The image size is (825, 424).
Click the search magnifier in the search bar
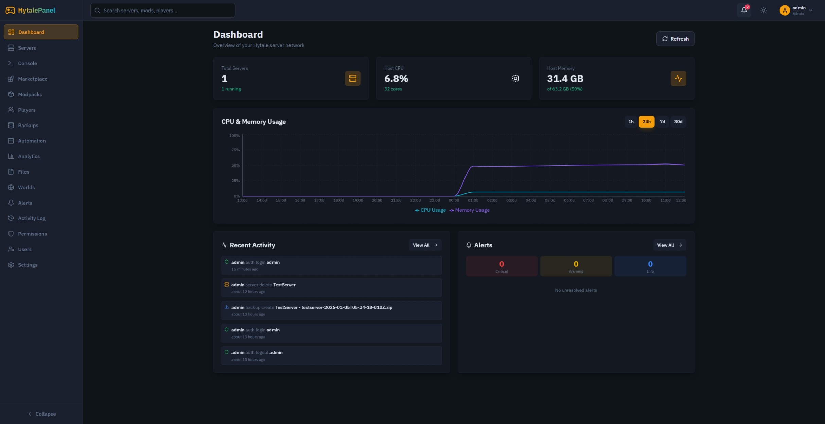coord(98,10)
